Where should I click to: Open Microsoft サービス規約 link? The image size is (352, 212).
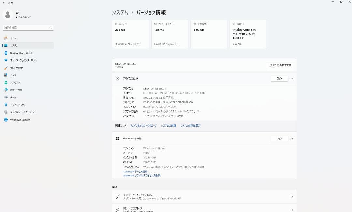[x=135, y=171]
